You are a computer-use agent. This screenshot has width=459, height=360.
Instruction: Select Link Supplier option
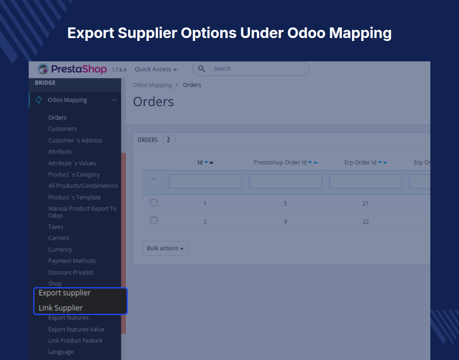(x=61, y=308)
